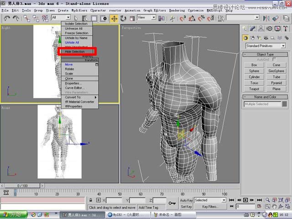Switch to the Utilities panel hammer tab
Image resolution: width=292 pixels, height=219 pixels.
click(286, 28)
